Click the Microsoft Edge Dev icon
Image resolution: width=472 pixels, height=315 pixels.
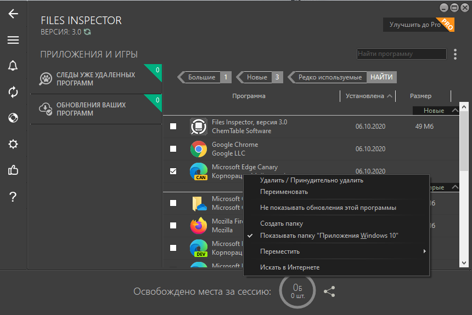198,248
